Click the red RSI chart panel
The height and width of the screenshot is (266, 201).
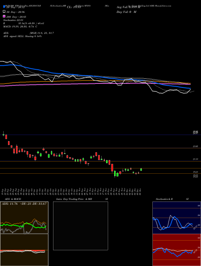176,250
